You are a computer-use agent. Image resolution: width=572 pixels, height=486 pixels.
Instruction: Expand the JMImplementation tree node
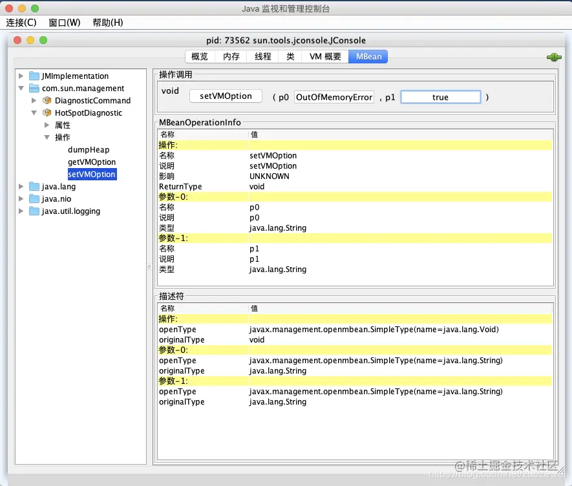click(21, 76)
